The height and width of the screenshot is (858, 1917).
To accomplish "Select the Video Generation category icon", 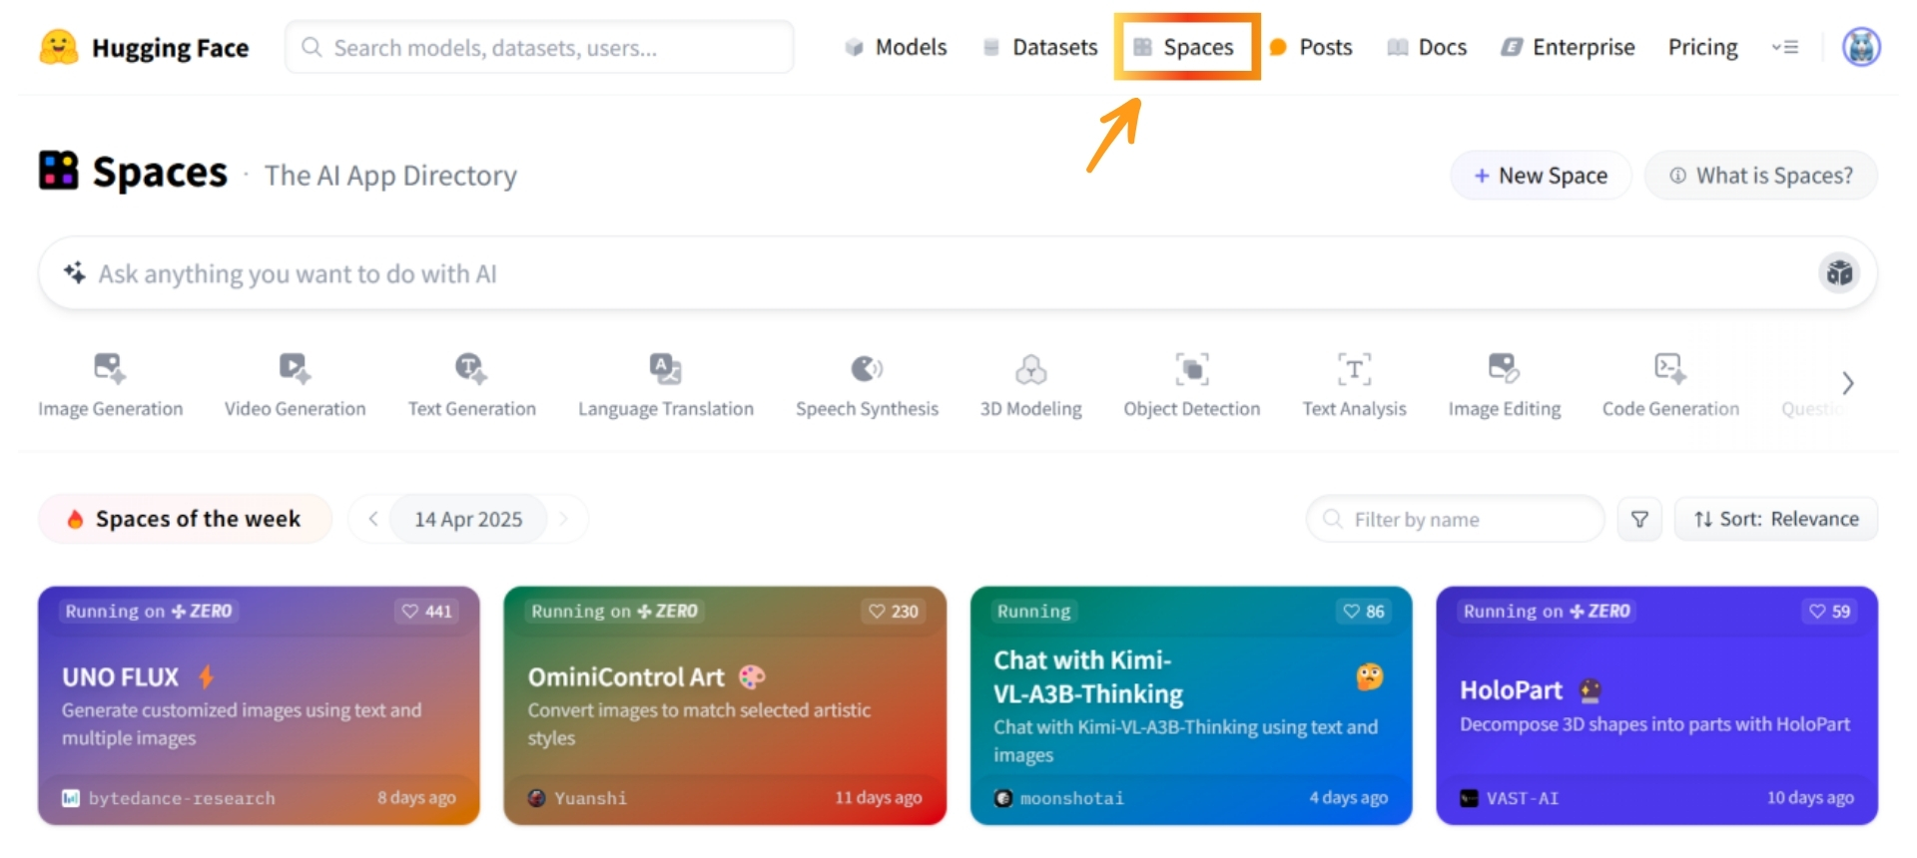I will tap(295, 369).
